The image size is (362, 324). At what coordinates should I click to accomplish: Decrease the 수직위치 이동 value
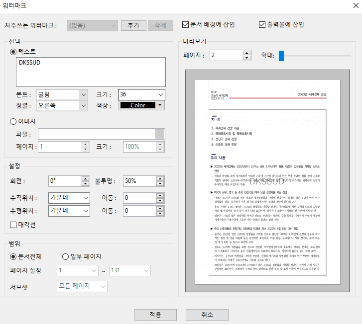pos(160,200)
